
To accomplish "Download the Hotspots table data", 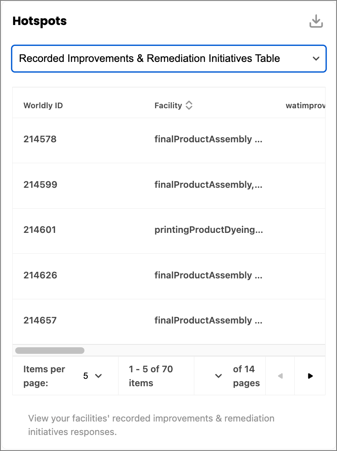I will (316, 21).
